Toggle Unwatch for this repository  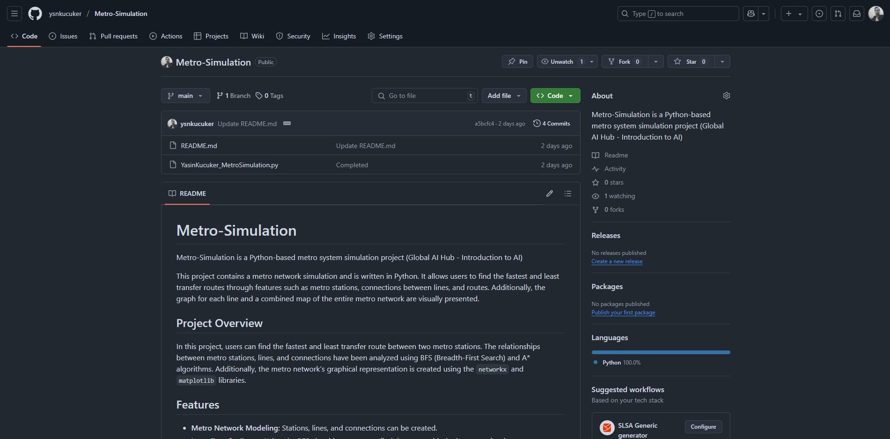click(561, 62)
